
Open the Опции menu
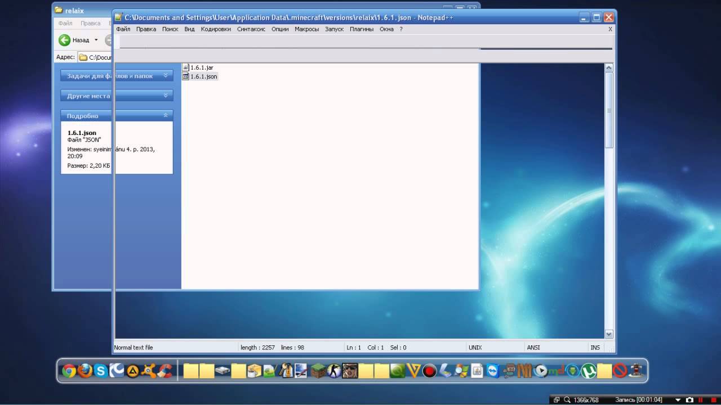[x=280, y=29]
